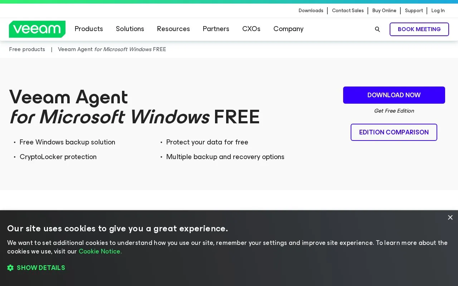This screenshot has width=458, height=286.
Task: Click the Veeam Agent for Microsoft Windows FREE breadcrumb
Action: click(x=112, y=49)
